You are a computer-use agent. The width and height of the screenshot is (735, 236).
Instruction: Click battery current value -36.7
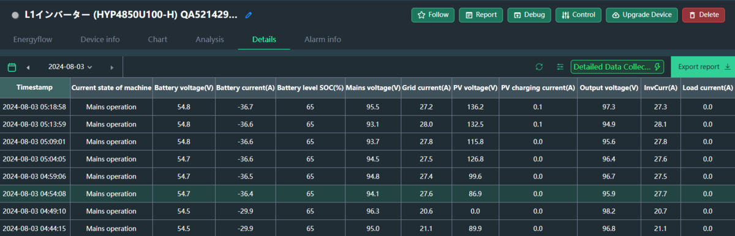pyautogui.click(x=246, y=107)
